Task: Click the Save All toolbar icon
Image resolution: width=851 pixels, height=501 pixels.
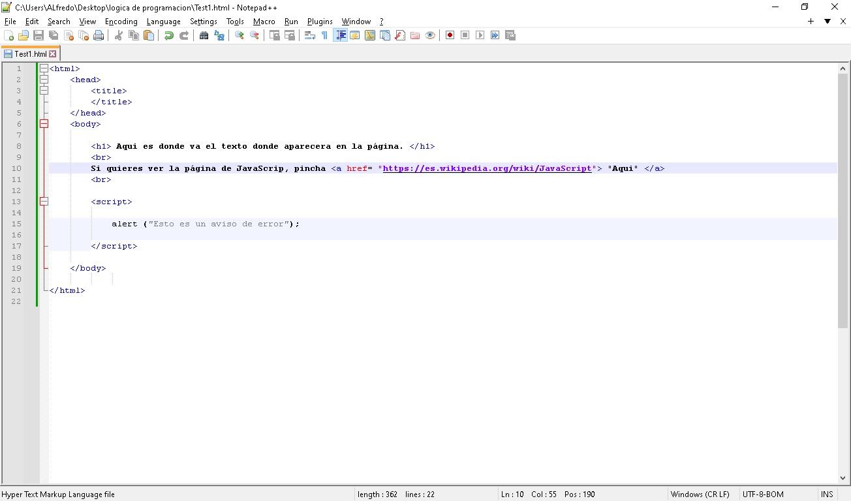Action: pyautogui.click(x=54, y=35)
